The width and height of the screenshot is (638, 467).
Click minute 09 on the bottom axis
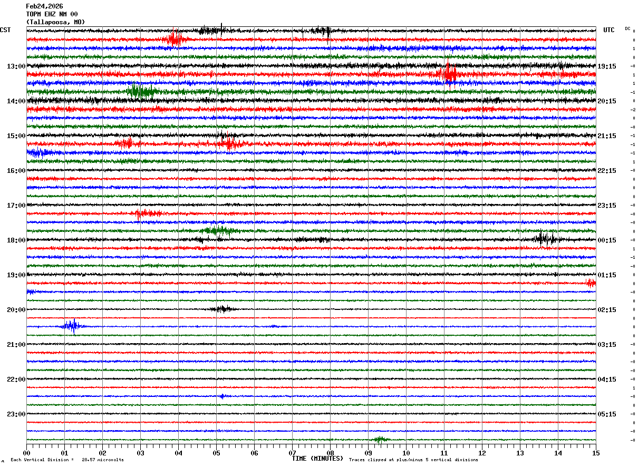click(368, 453)
